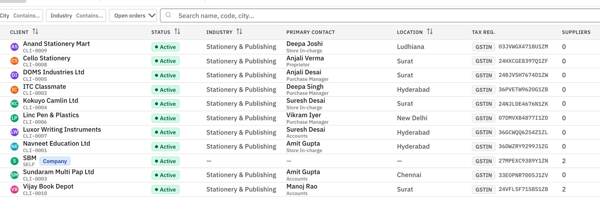Click the Active badge for Luxor Writing Instruments
This screenshot has height=197, width=600.
click(165, 132)
